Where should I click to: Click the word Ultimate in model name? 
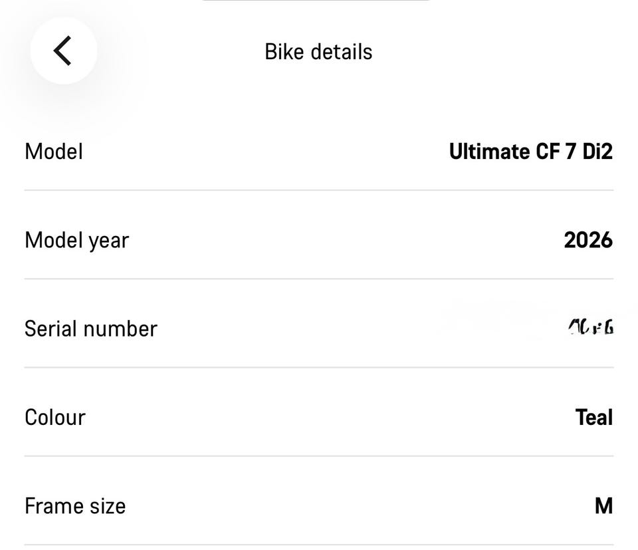click(x=489, y=152)
